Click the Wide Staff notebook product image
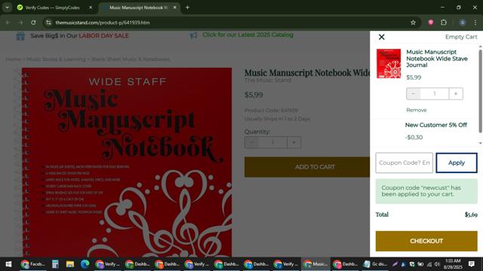This screenshot has width=483, height=271. coord(127,163)
